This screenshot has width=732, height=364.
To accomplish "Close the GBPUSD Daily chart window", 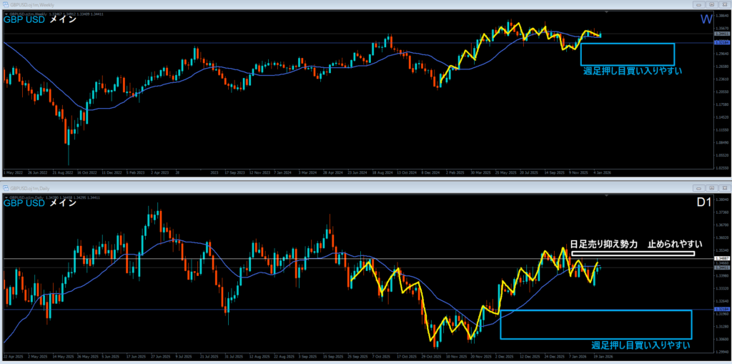I will tap(723, 187).
